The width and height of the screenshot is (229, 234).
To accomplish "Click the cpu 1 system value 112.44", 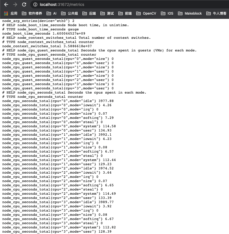I will point(109,160).
